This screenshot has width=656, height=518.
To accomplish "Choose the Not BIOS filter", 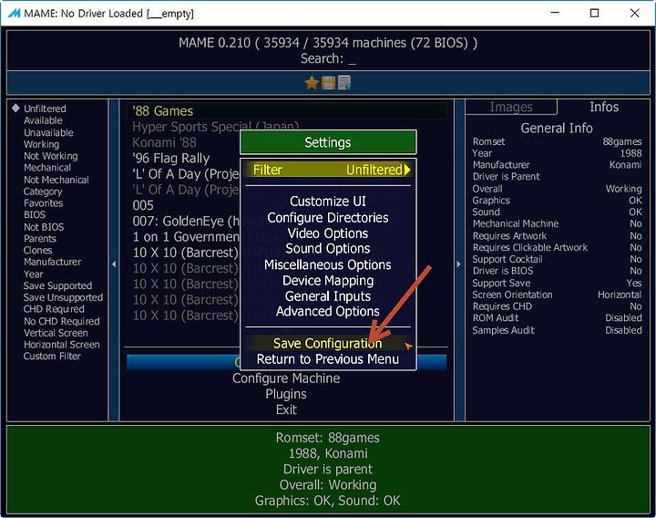I will [x=44, y=227].
